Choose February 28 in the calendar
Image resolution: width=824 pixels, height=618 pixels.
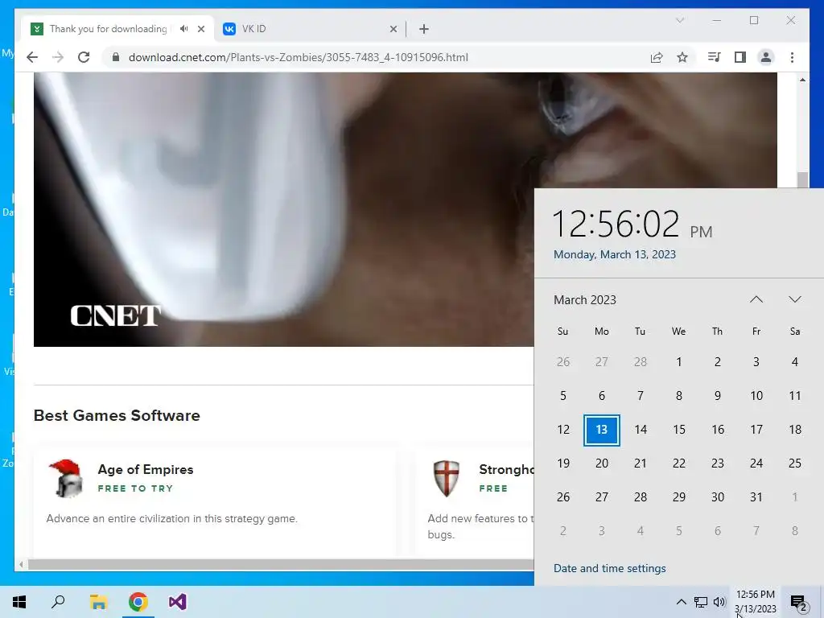640,362
